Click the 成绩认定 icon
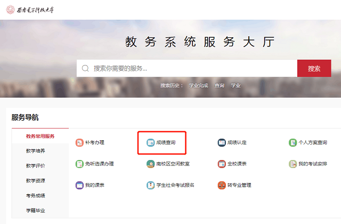341x224 pixels. click(x=222, y=142)
